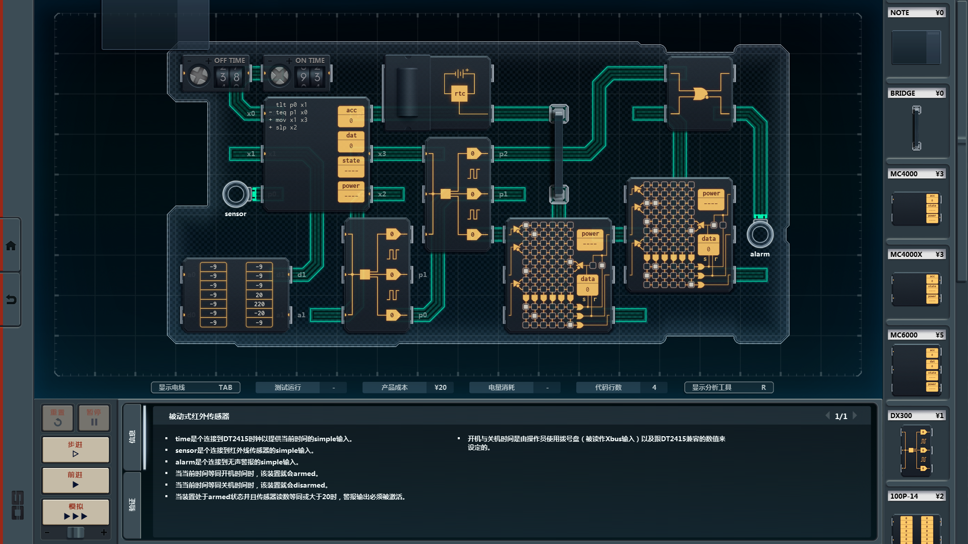The image size is (968, 544).
Task: Click the Home icon on left sidebar
Action: click(x=11, y=246)
